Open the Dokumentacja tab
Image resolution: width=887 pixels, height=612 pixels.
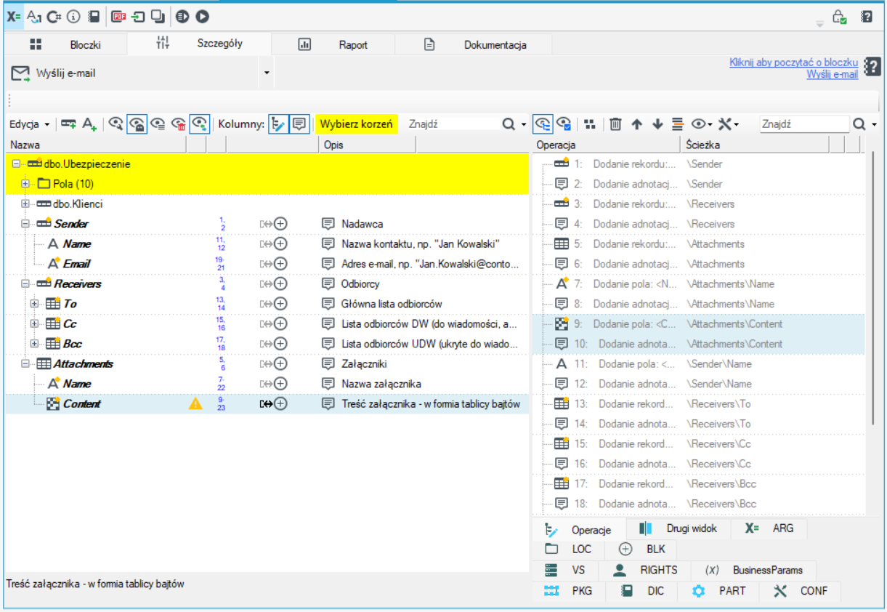pyautogui.click(x=475, y=44)
